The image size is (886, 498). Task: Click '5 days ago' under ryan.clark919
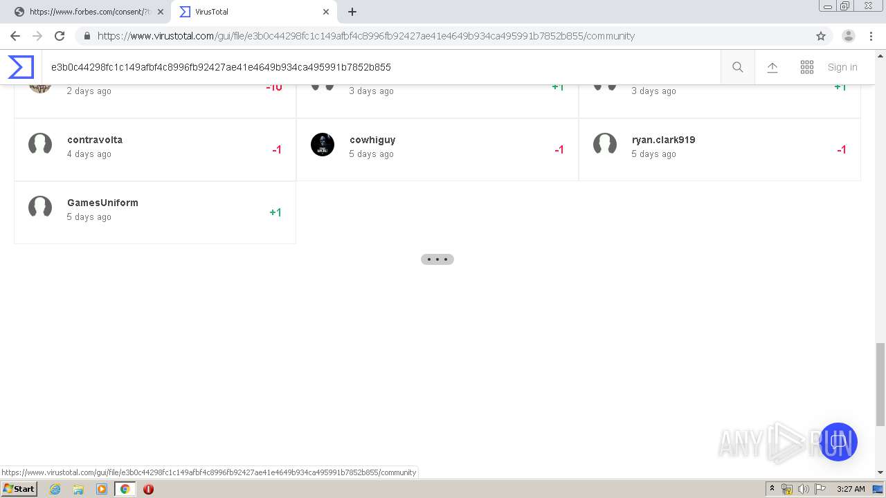click(654, 154)
